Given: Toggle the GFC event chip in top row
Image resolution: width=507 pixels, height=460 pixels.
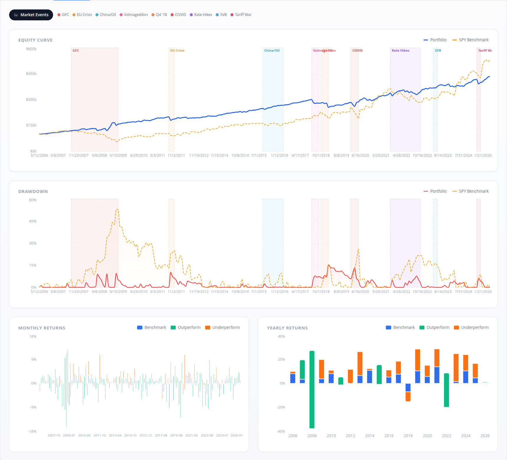Looking at the screenshot, I should 63,15.
